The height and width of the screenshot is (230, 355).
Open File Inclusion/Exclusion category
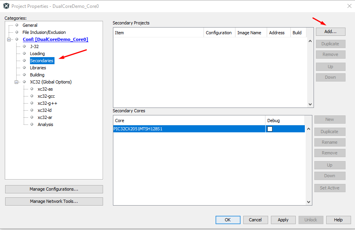pos(44,32)
